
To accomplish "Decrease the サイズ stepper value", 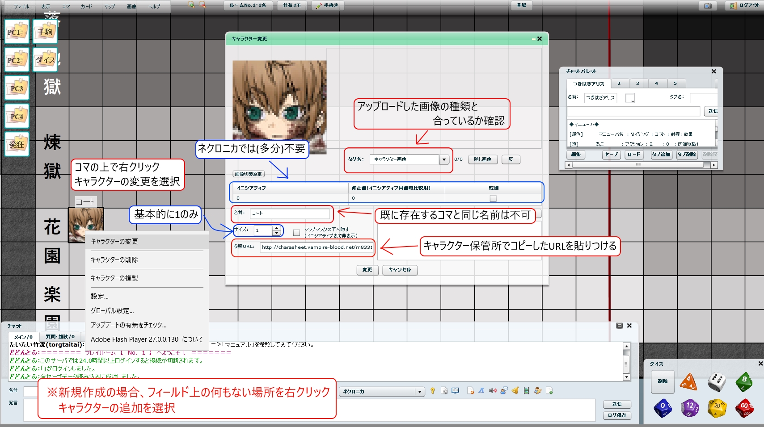I will click(276, 233).
